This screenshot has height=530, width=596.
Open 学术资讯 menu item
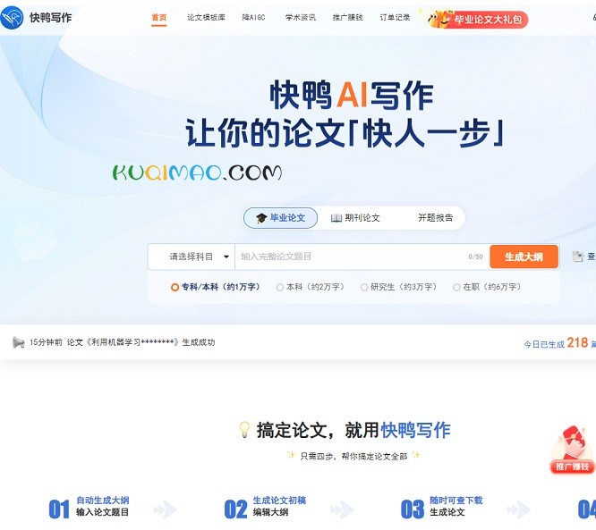point(301,18)
